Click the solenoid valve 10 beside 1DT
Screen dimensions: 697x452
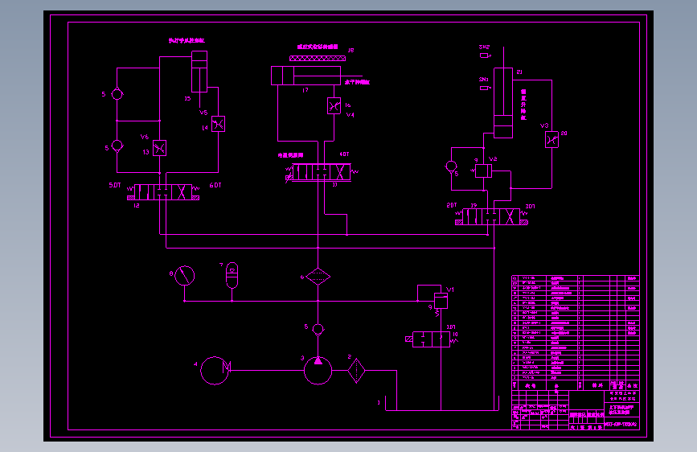431,339
